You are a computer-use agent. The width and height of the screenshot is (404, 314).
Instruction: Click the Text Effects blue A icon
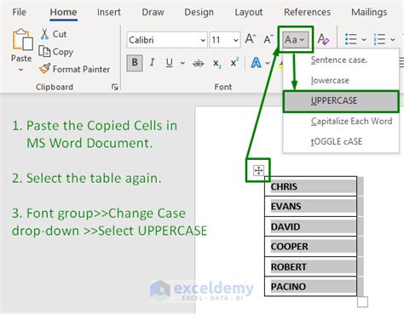[256, 63]
